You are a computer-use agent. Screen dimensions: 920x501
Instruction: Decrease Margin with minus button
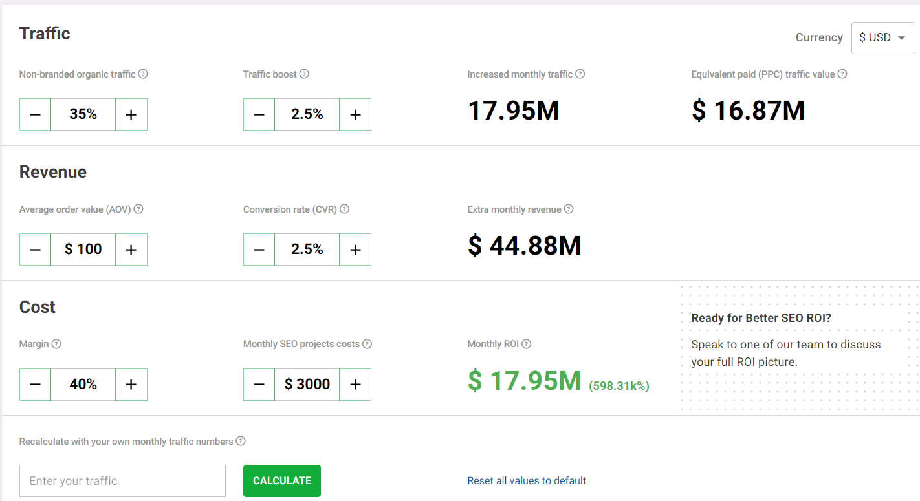click(36, 385)
